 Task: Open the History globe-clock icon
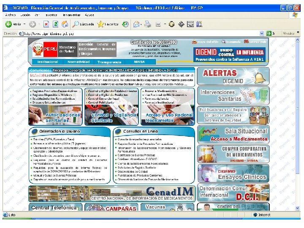pos(125,24)
